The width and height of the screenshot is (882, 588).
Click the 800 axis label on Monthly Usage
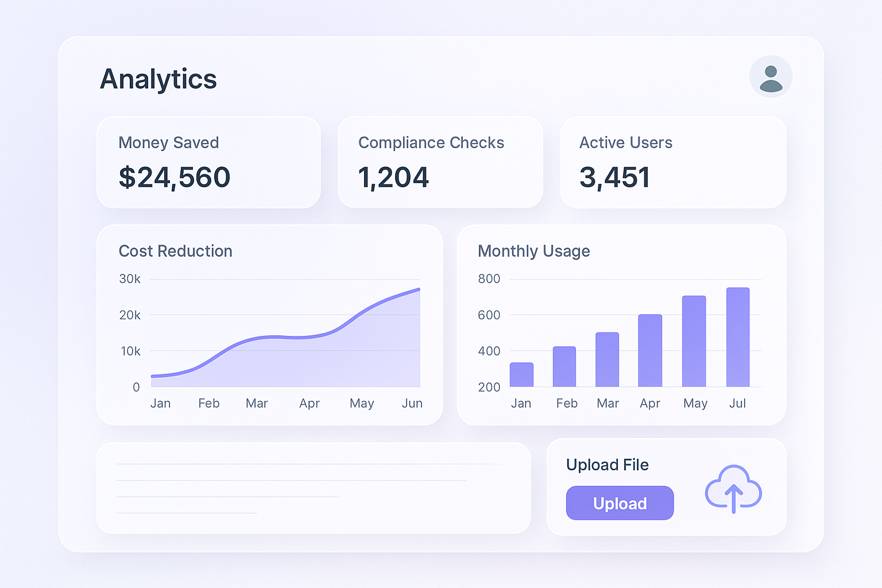click(489, 279)
